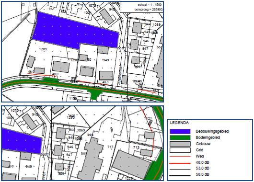Click the thin red Weg legend line
Image resolution: width=254 pixels, height=182 pixels.
coord(180,157)
